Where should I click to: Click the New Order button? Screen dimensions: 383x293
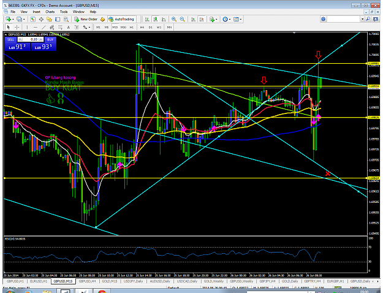click(x=86, y=19)
